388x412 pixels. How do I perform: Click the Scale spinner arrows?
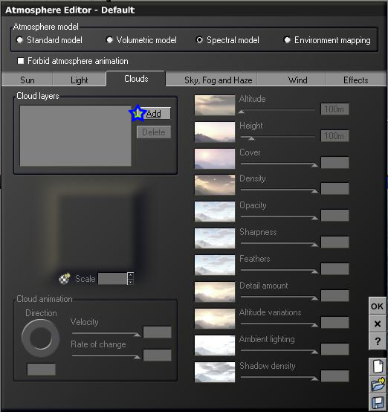pyautogui.click(x=130, y=279)
